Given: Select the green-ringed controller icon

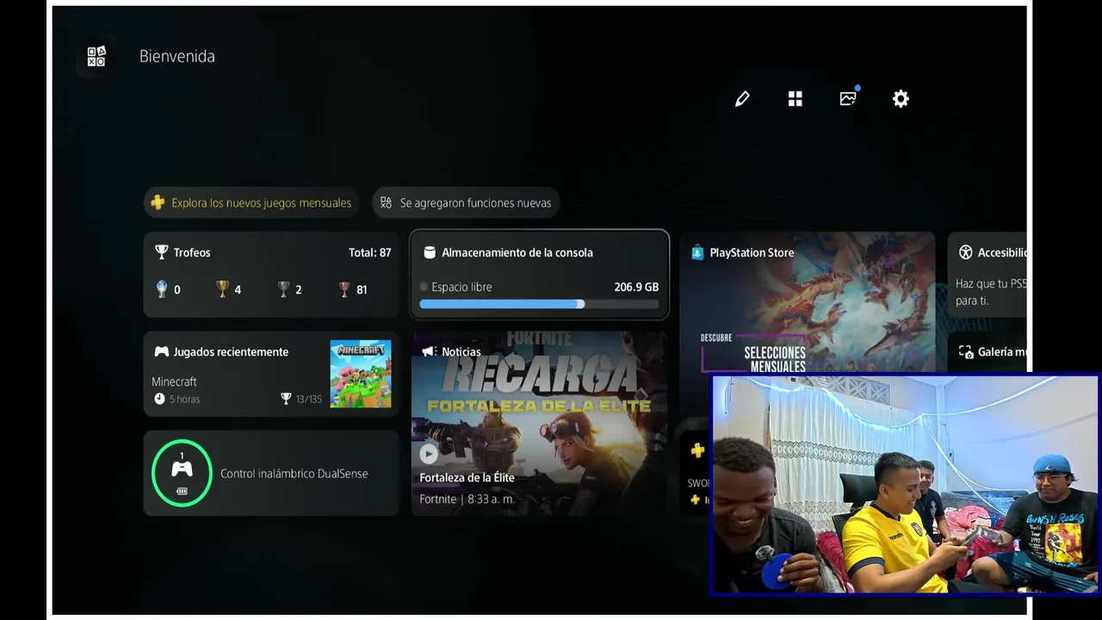Looking at the screenshot, I should point(182,473).
